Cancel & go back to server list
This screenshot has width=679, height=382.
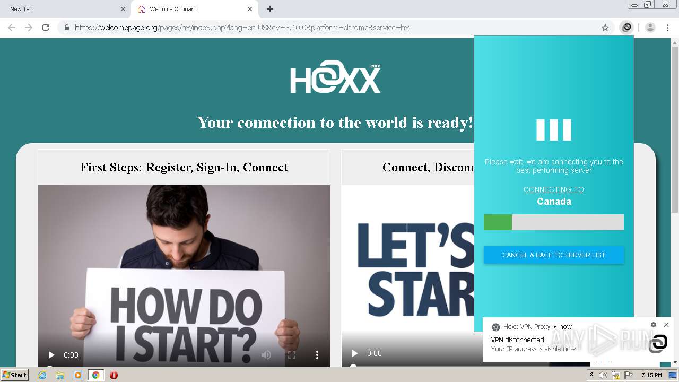point(554,255)
